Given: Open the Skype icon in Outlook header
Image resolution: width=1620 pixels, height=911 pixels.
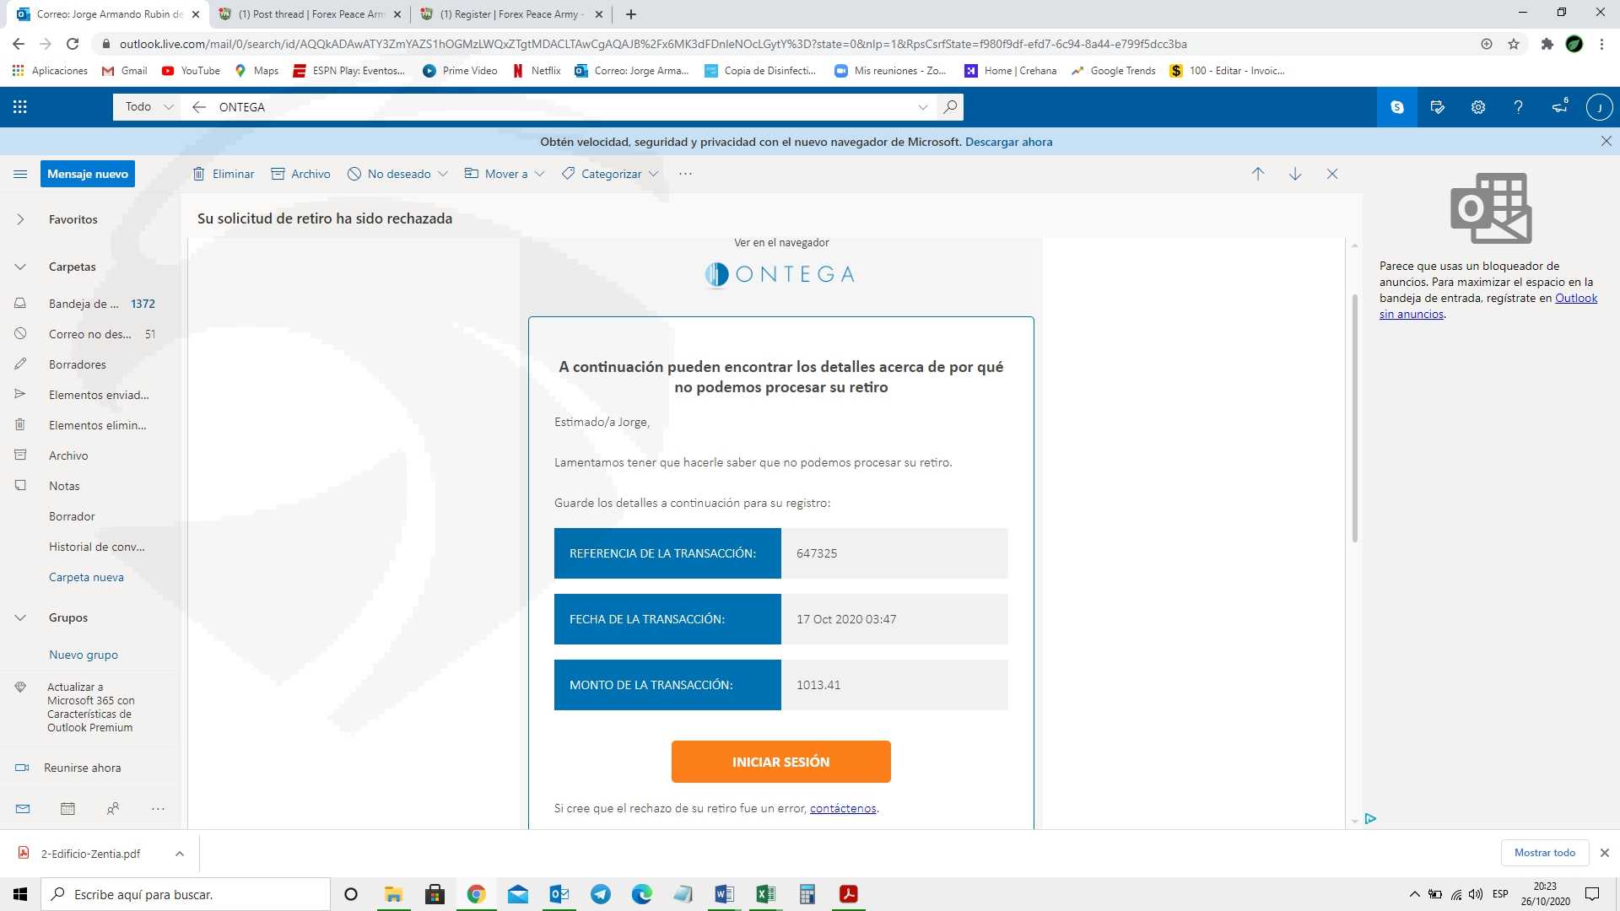Looking at the screenshot, I should click(x=1397, y=107).
